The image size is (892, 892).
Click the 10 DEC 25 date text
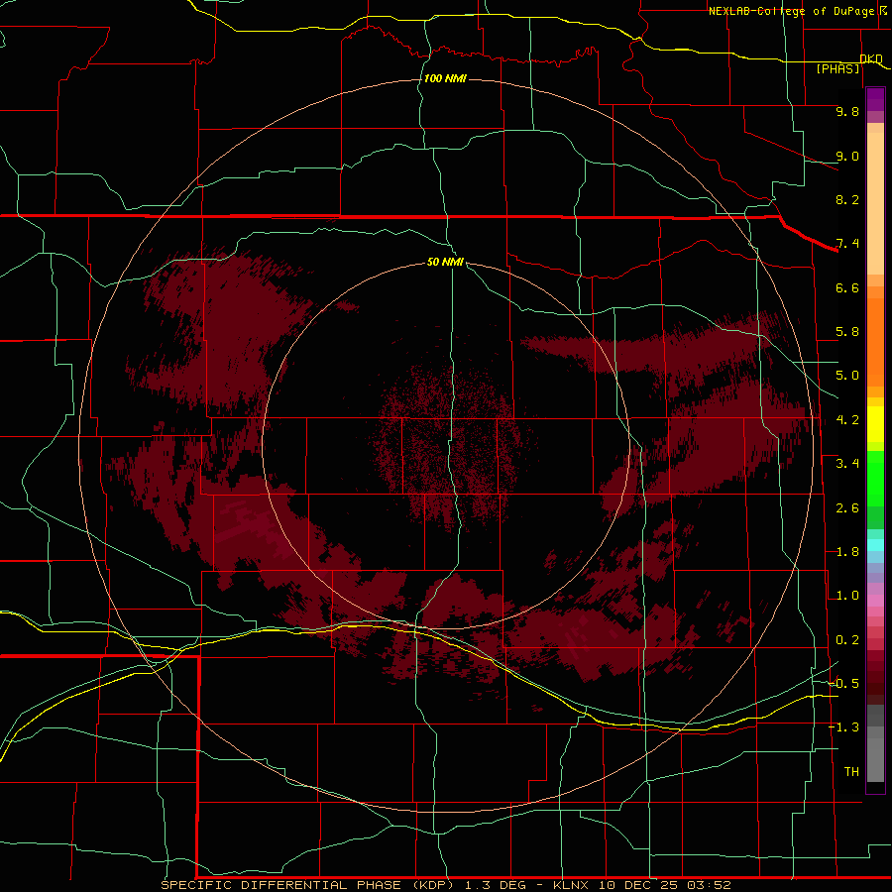[639, 885]
